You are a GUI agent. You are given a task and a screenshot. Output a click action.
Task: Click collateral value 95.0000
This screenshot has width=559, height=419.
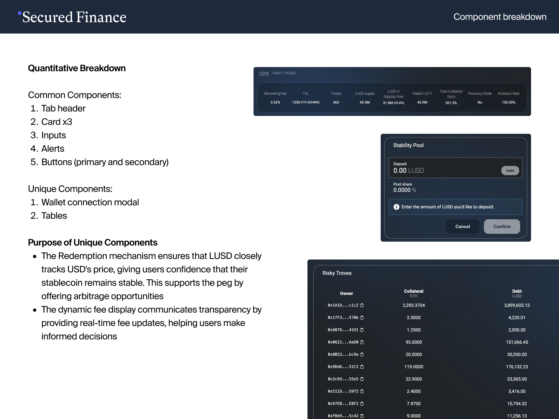(414, 342)
